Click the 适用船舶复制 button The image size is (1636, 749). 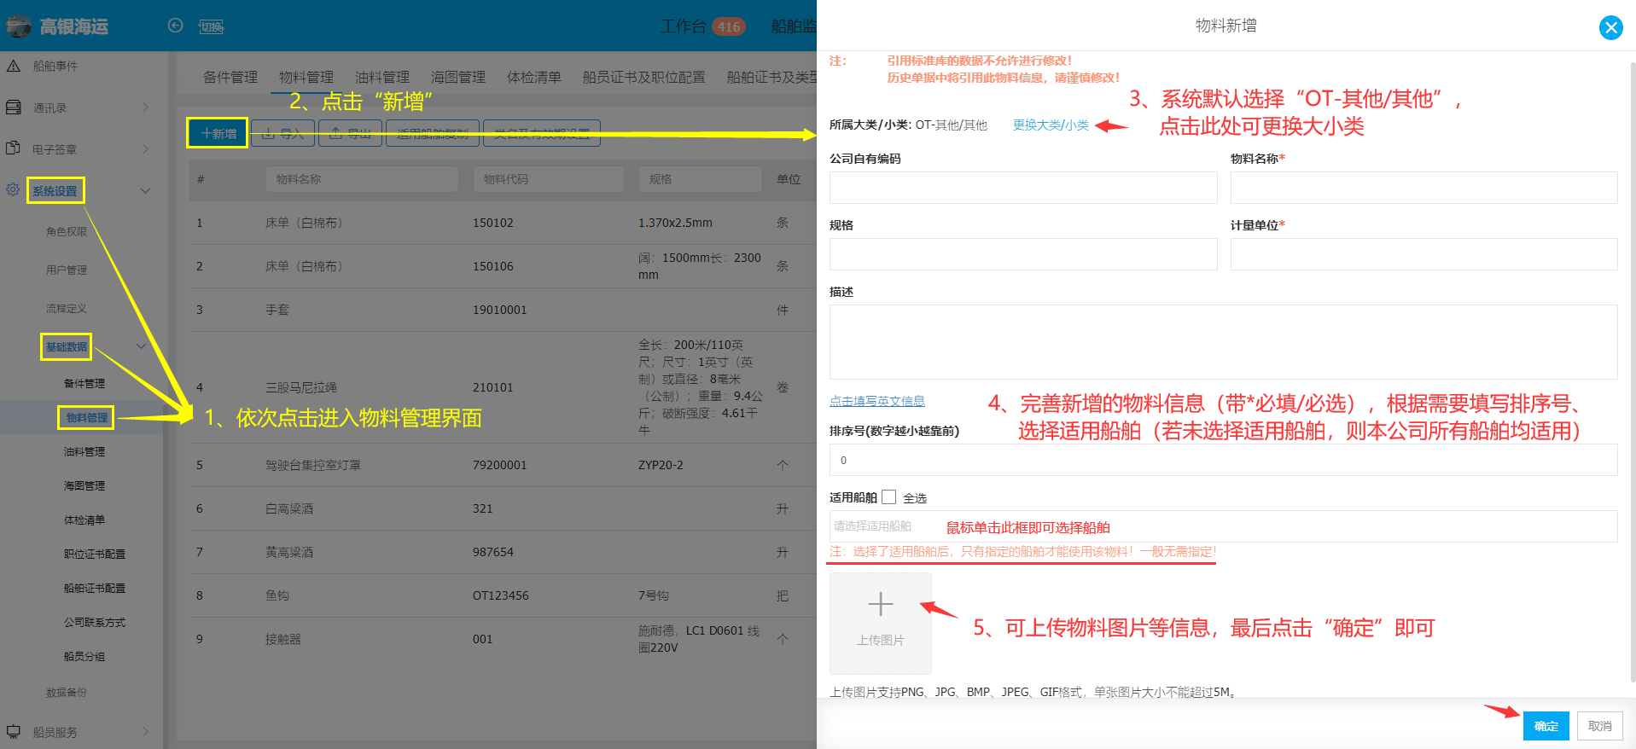433,133
